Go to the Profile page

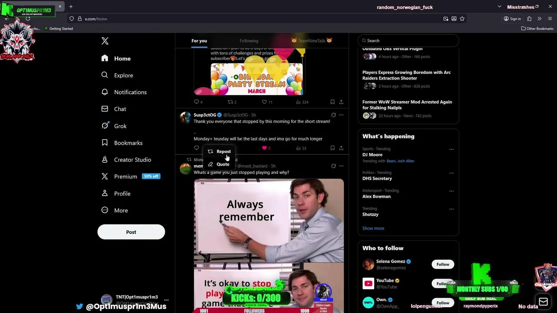116,193
